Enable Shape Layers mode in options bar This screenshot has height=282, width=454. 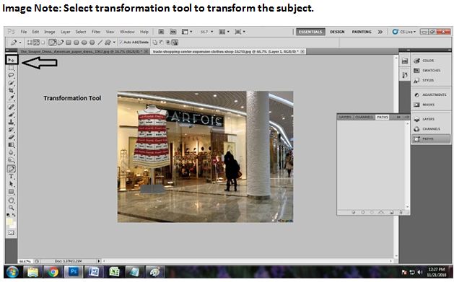click(x=30, y=43)
